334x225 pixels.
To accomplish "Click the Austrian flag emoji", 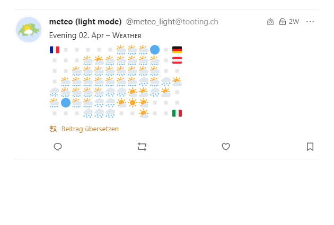I will tap(177, 60).
